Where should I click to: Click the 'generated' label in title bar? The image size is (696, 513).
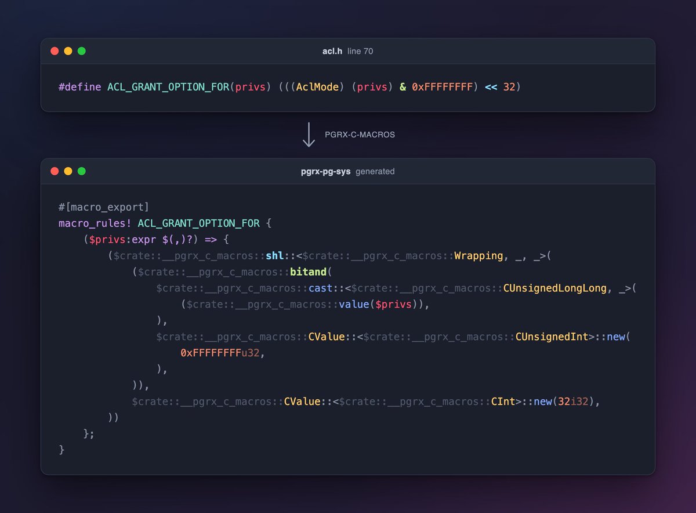pos(375,172)
